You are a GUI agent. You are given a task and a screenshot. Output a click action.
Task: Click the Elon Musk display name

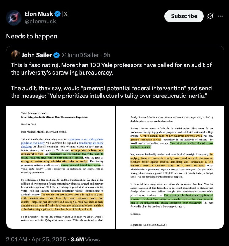39,14
